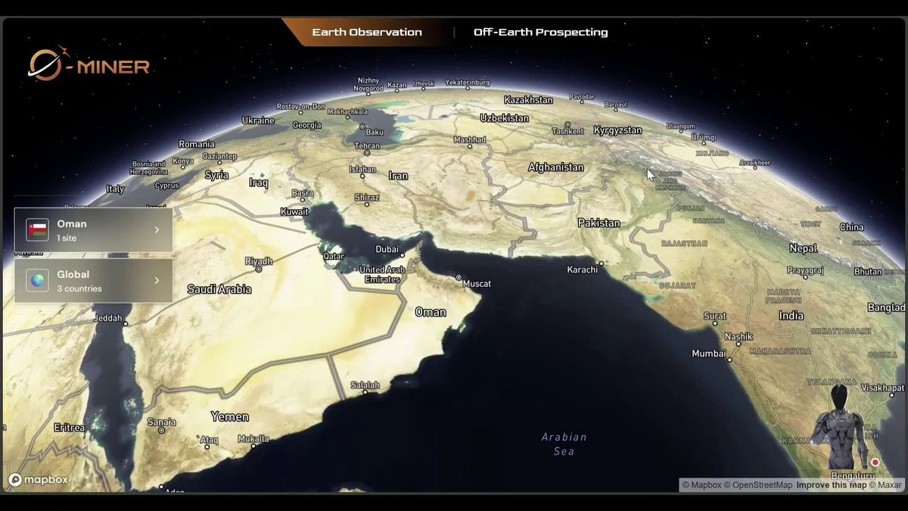908x511 pixels.
Task: Click the Mumbai city label
Action: coord(709,354)
